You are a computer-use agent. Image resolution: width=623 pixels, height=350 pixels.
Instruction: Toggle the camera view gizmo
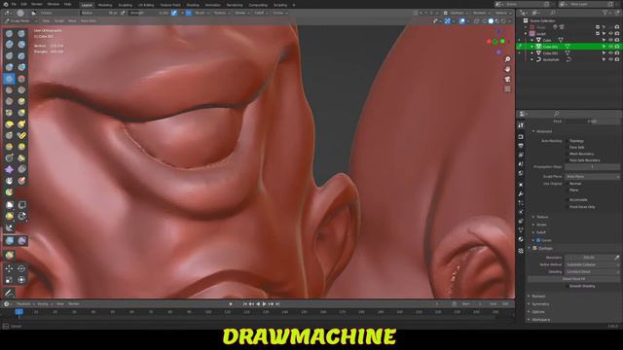point(507,79)
